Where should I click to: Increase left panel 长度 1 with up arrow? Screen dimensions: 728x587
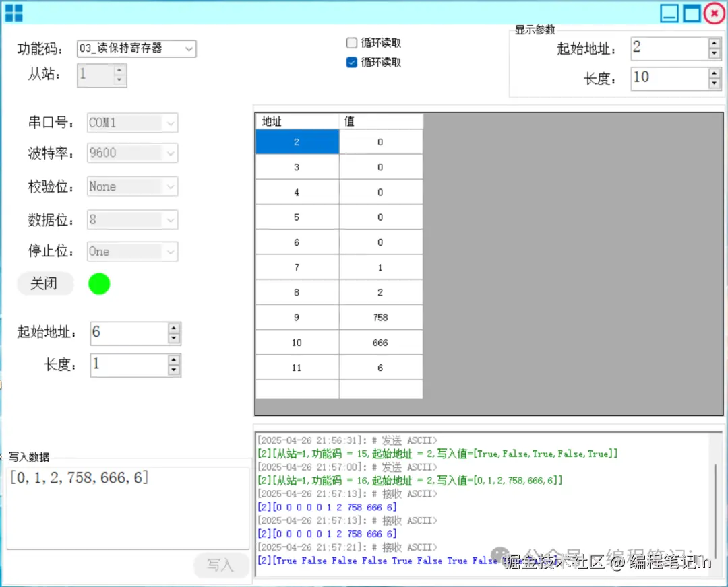pyautogui.click(x=174, y=359)
